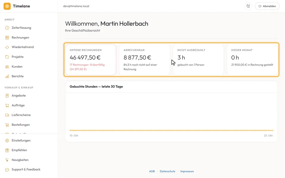Screen dimensions: 285x178
Task: Click the Aufträge cart icon
Action: click(7, 105)
